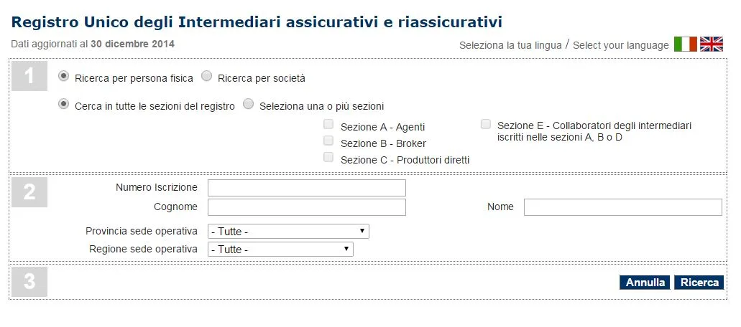Click the step 3 number badge

pyautogui.click(x=29, y=282)
